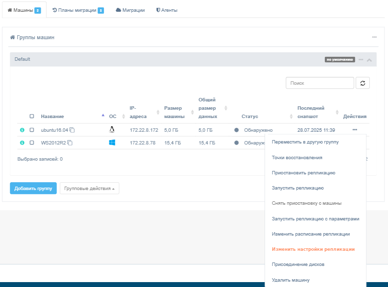Open the Агенты tab
Viewport: 388px width, 287px height.
167,10
